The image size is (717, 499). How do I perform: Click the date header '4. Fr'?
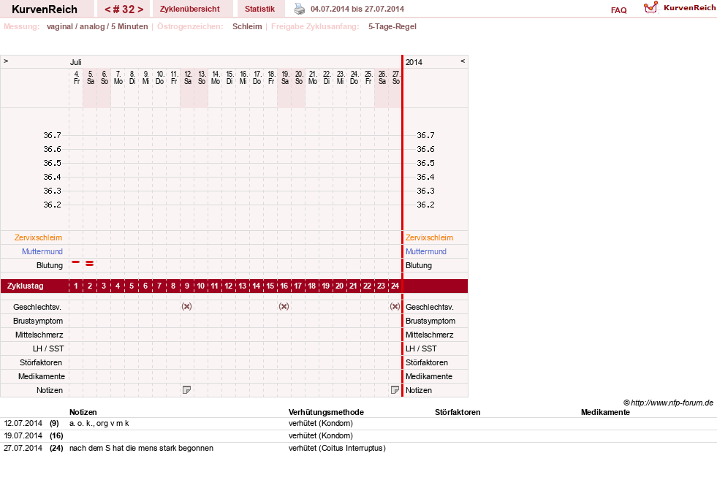76,77
